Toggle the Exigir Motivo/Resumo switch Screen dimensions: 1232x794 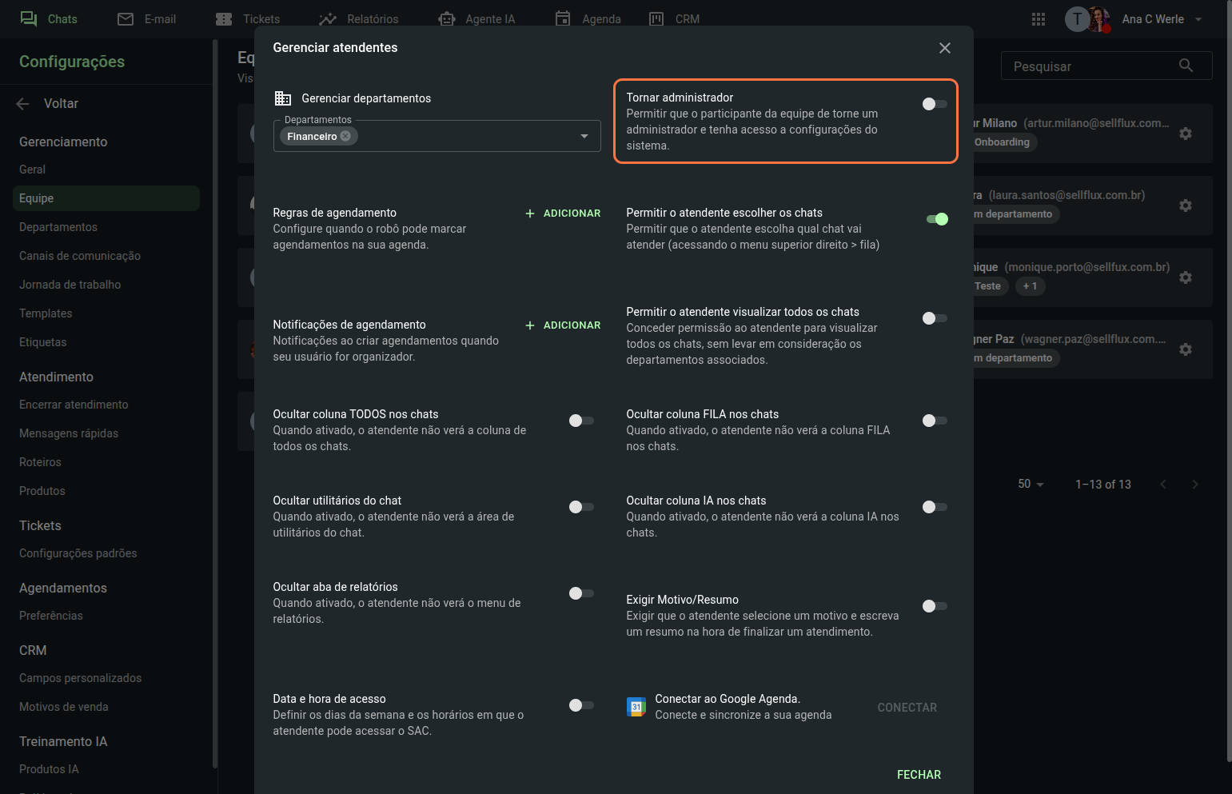(934, 606)
